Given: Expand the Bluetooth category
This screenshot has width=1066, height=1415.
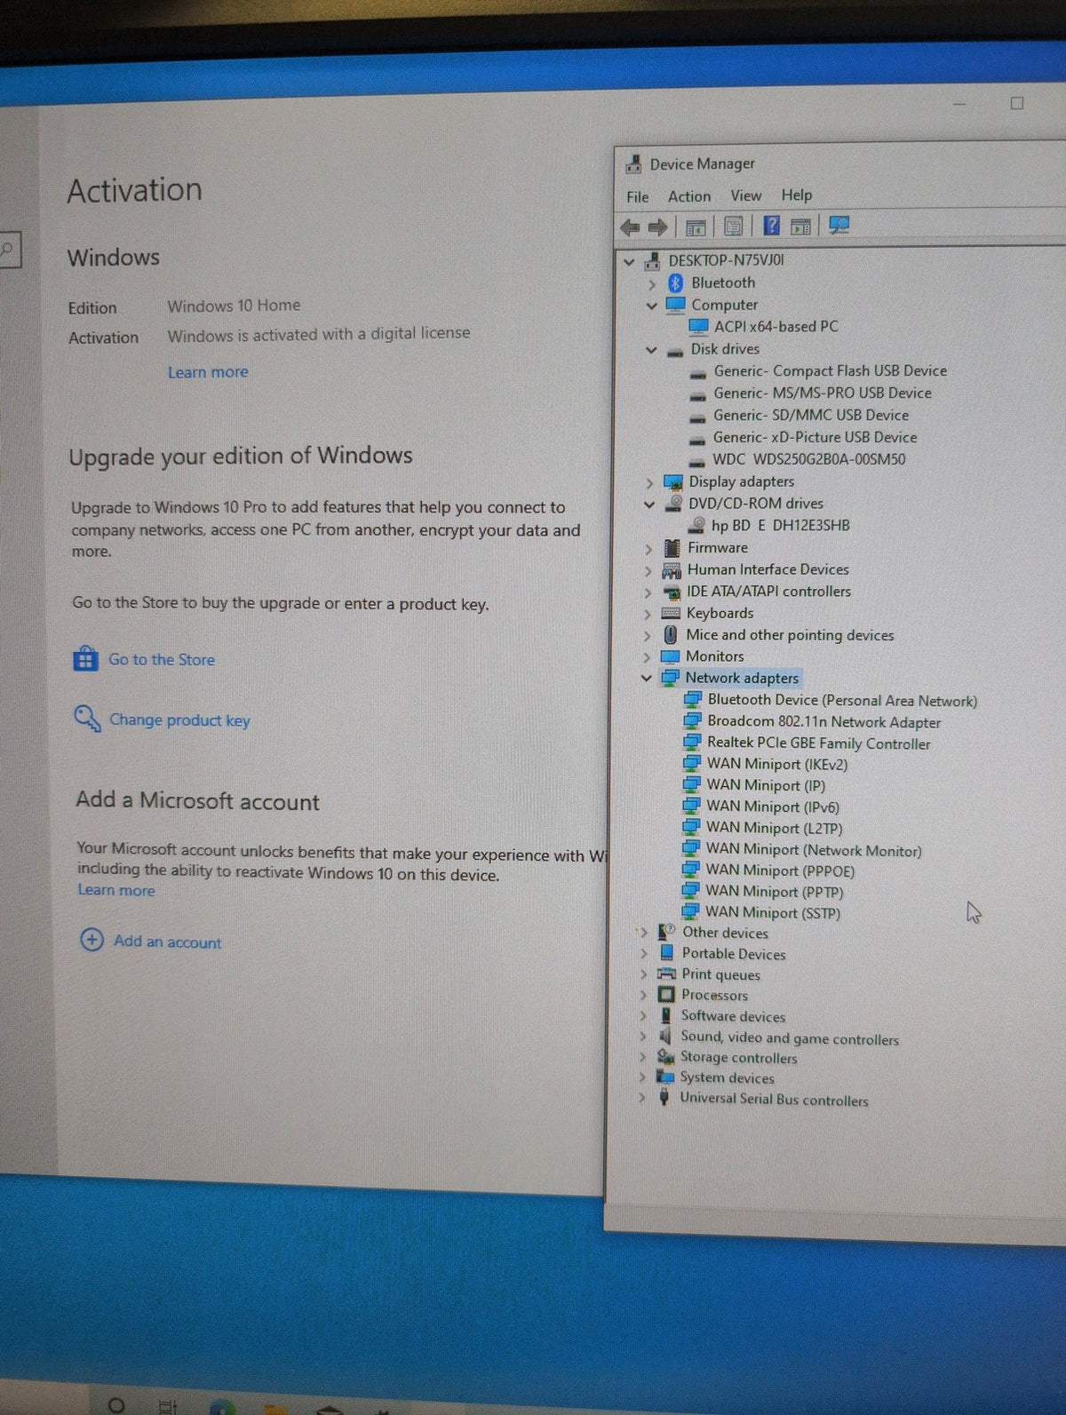Looking at the screenshot, I should tap(652, 284).
